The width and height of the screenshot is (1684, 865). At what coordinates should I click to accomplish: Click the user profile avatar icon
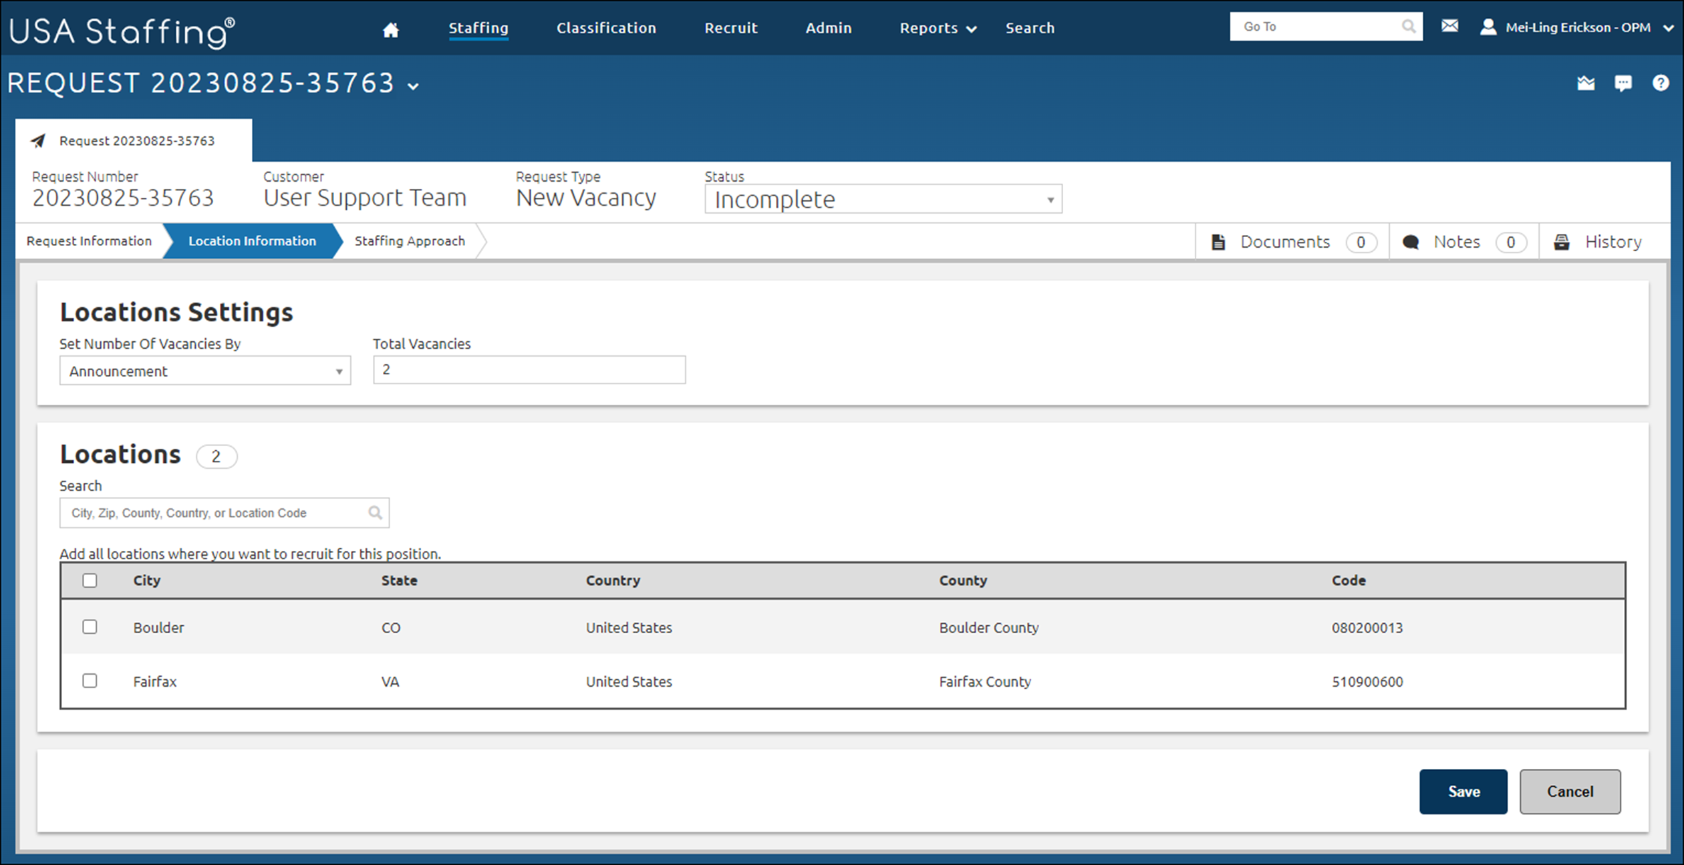(x=1488, y=27)
